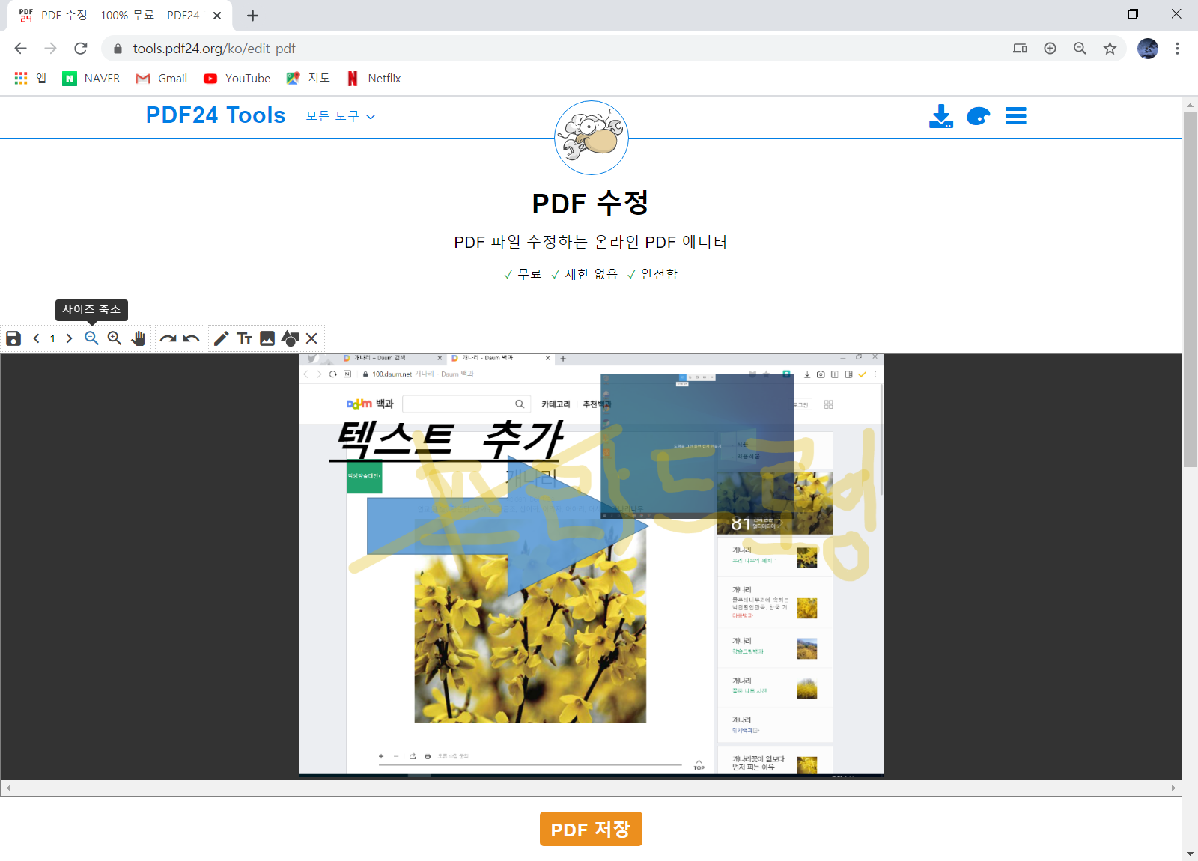This screenshot has width=1198, height=861.
Task: Open the hamburger menu in the header
Action: tap(1016, 116)
